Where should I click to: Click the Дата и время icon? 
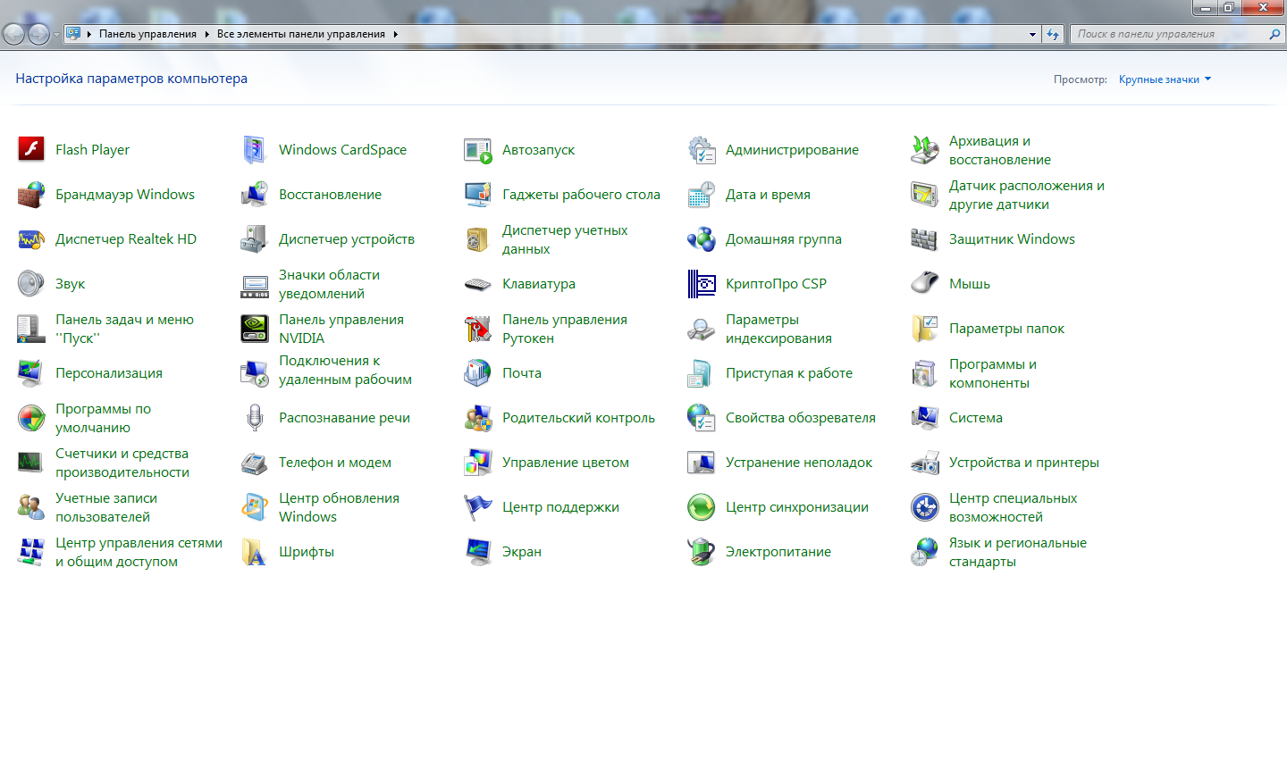(x=702, y=194)
